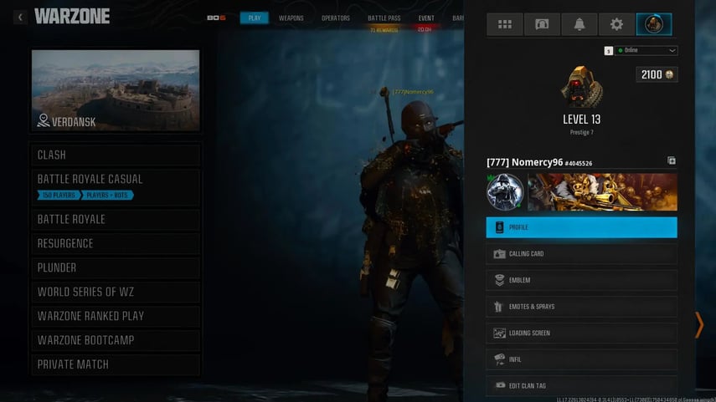
Task: Click the back arrow beside Warzone logo
Action: tap(20, 17)
